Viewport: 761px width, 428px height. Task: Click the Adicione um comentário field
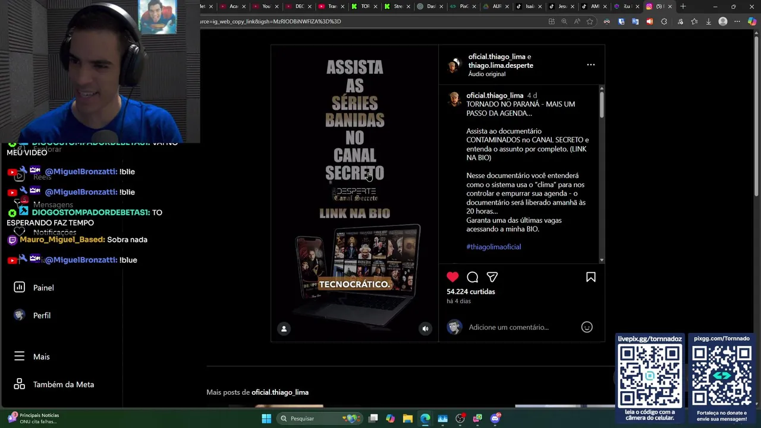(x=508, y=327)
